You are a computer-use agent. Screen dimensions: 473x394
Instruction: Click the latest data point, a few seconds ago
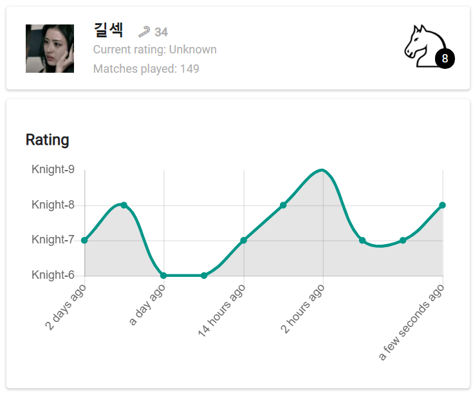click(x=443, y=205)
